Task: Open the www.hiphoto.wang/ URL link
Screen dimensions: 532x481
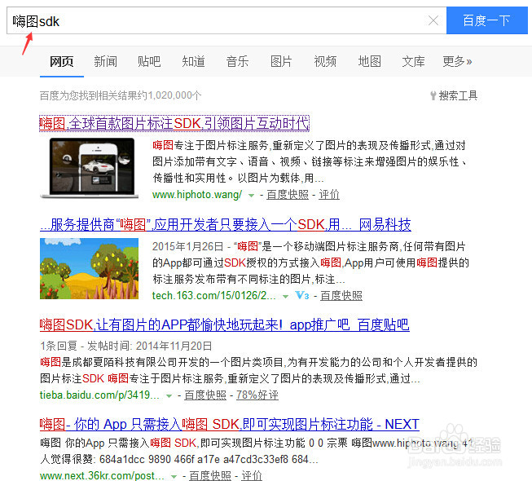Action: coord(197,195)
